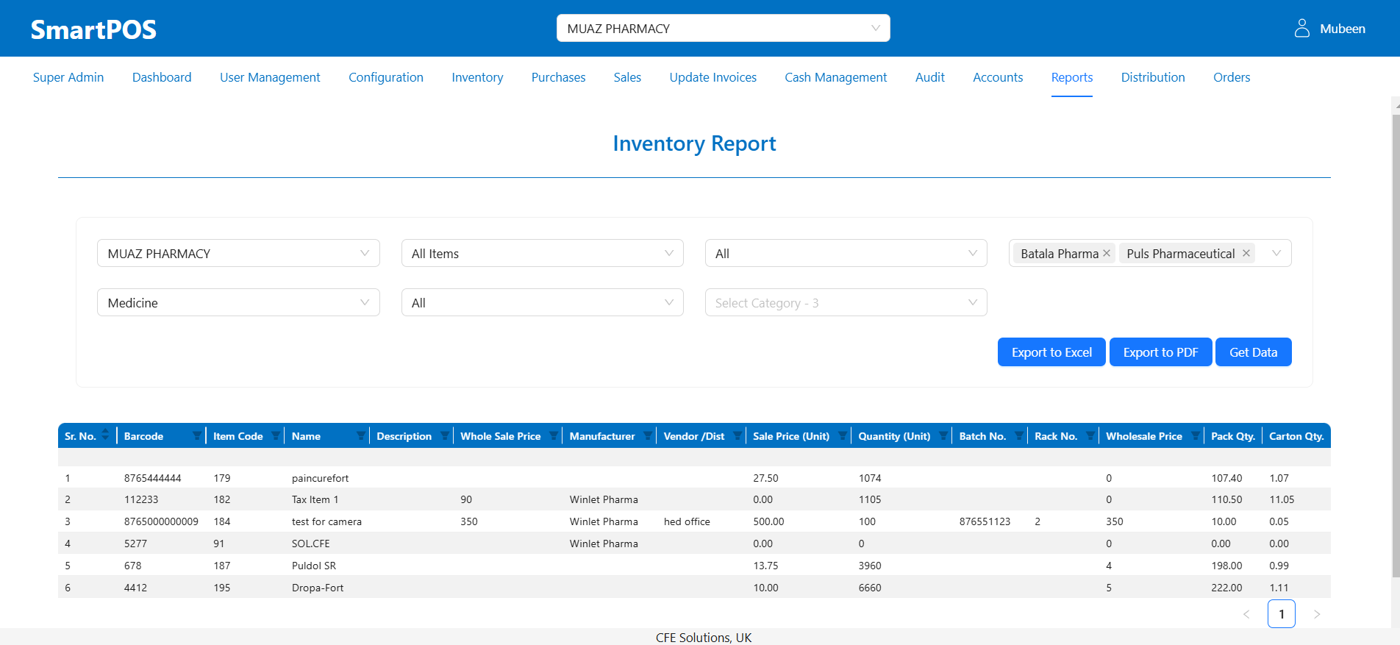
Task: Open the Distribution menu
Action: tap(1153, 77)
